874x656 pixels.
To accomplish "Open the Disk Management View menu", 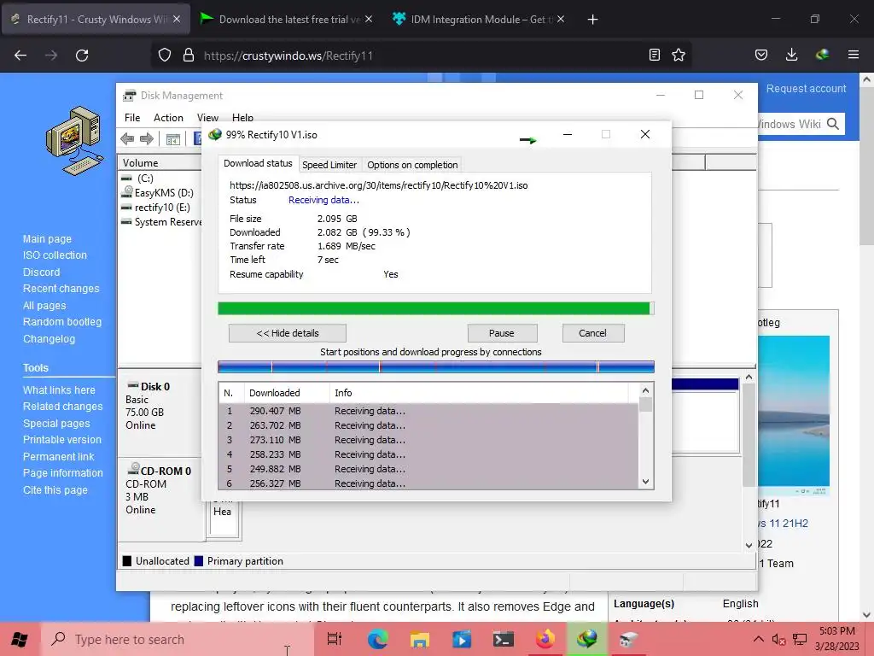I will point(207,118).
